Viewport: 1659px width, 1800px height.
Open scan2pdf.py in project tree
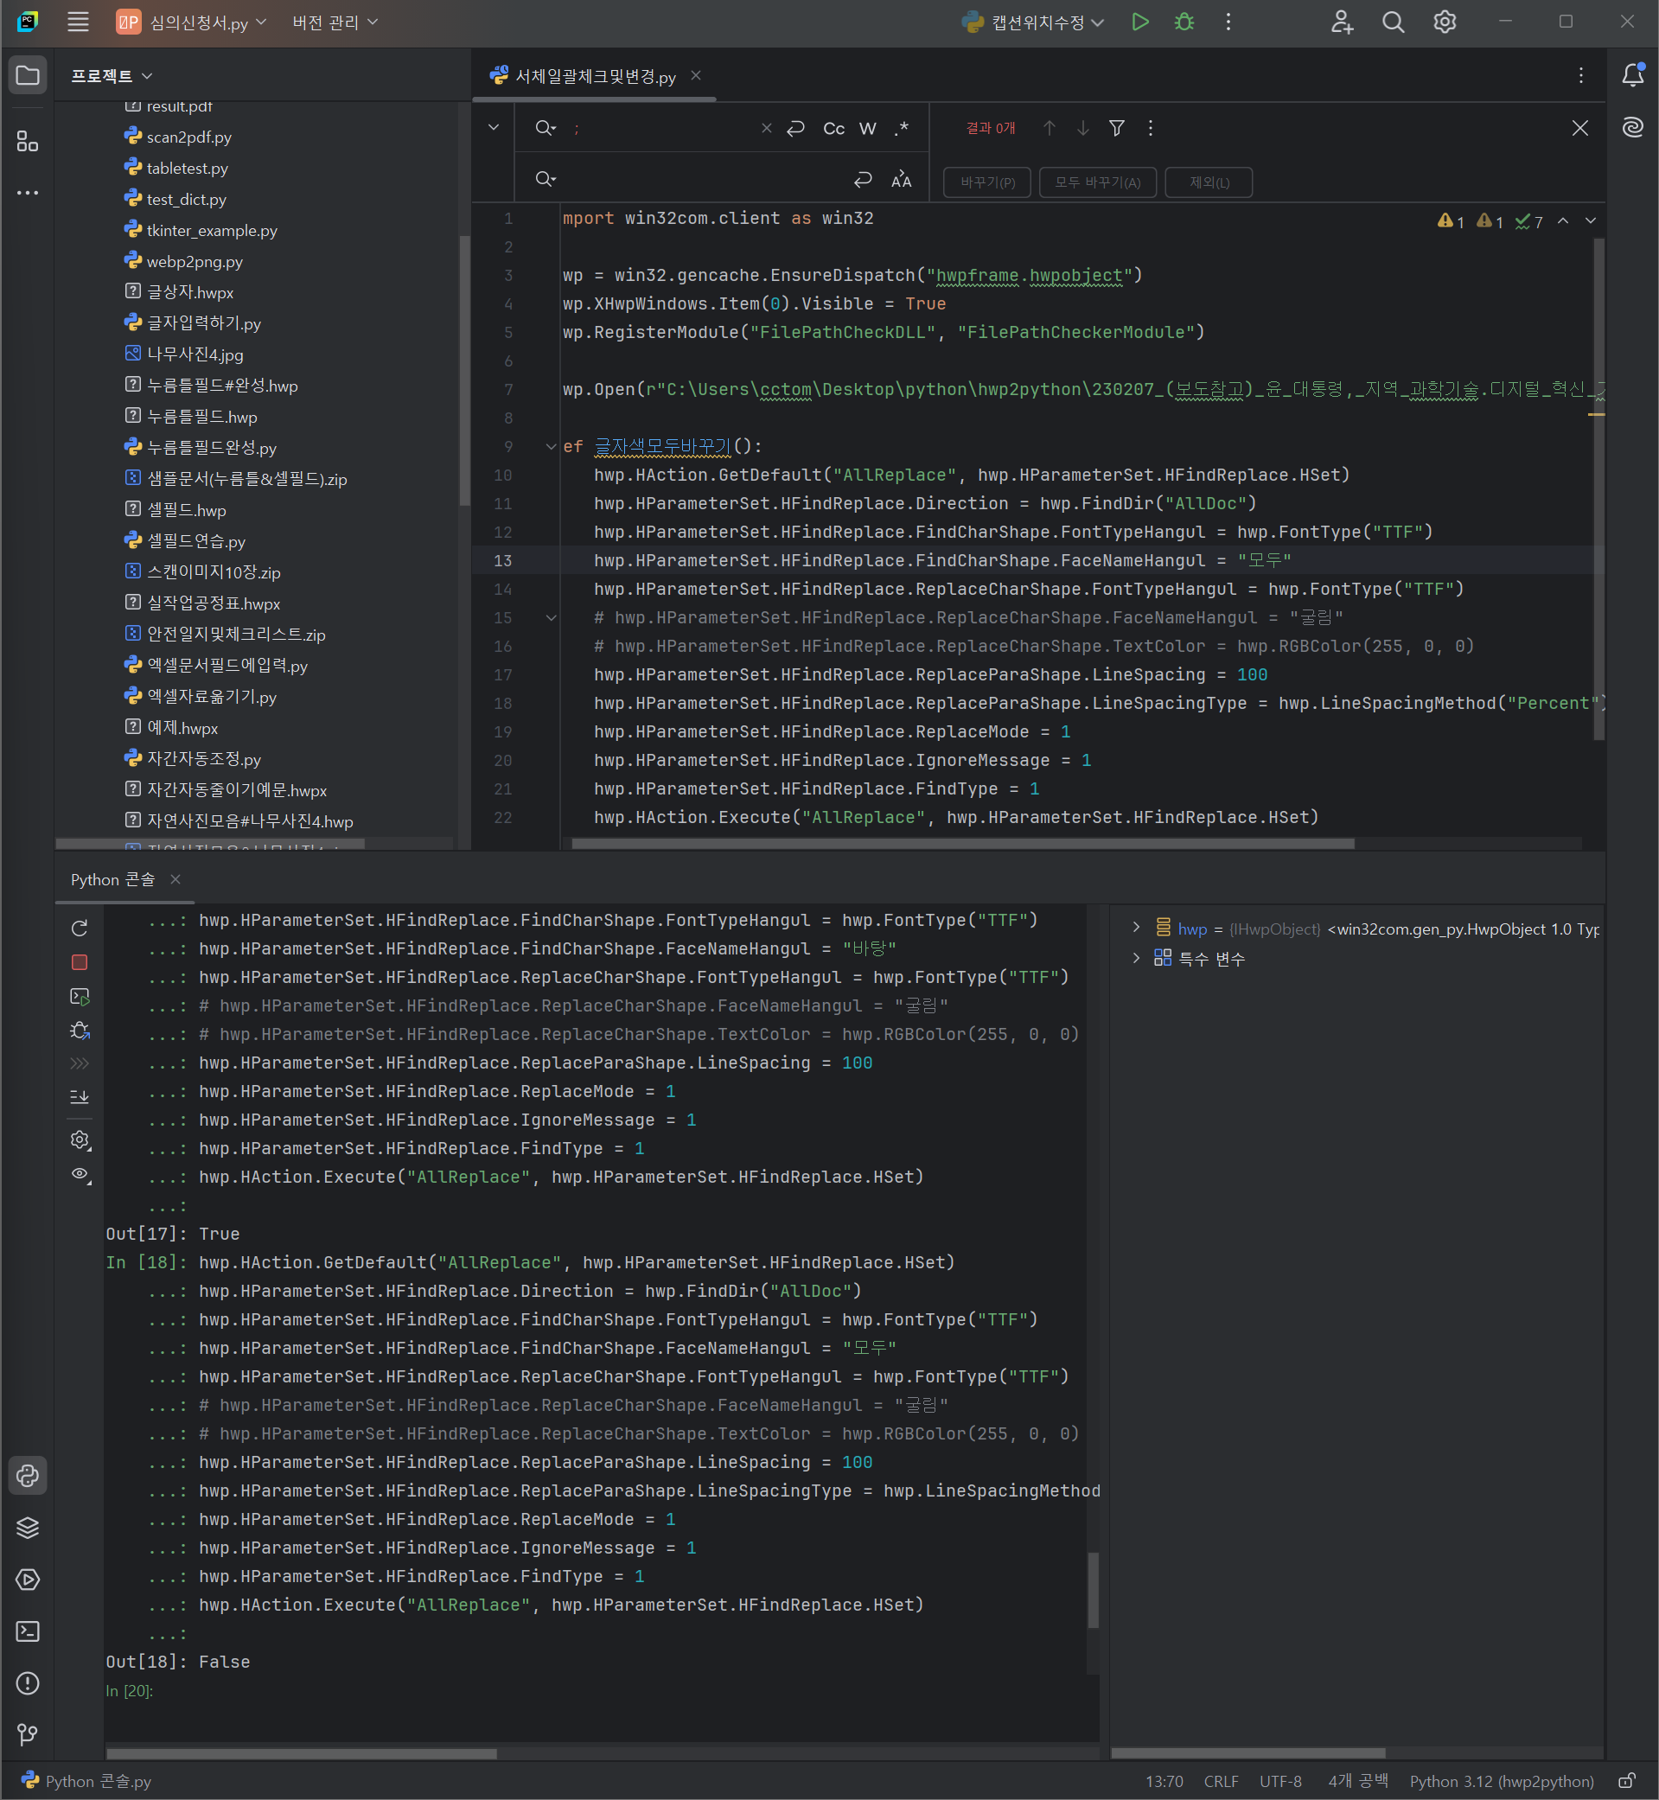[x=188, y=137]
